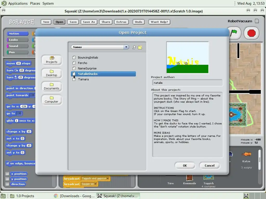Click the Open toolbar button
Image resolution: width=266 pixels, height=199 pixels.
pos(59,22)
